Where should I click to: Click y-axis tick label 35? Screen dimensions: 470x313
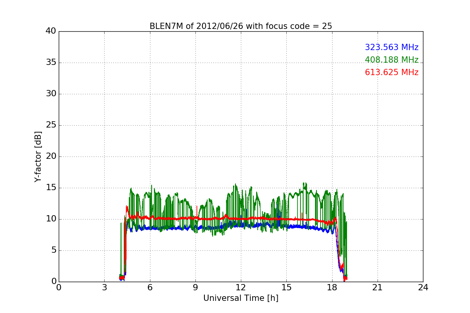pos(51,63)
